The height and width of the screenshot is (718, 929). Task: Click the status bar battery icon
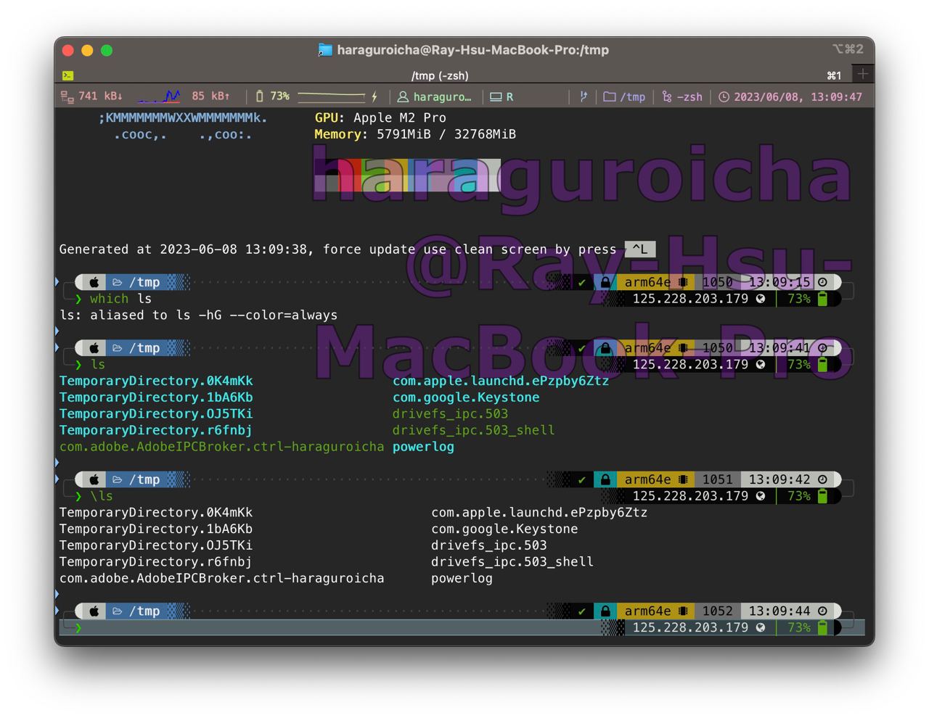[260, 96]
